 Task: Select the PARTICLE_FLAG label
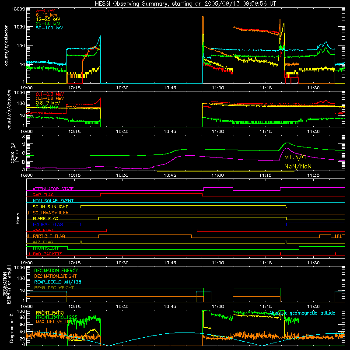[49, 236]
